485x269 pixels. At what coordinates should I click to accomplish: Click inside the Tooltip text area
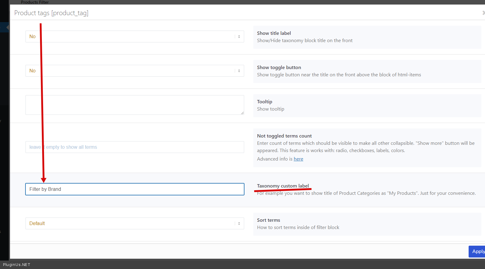pyautogui.click(x=135, y=105)
